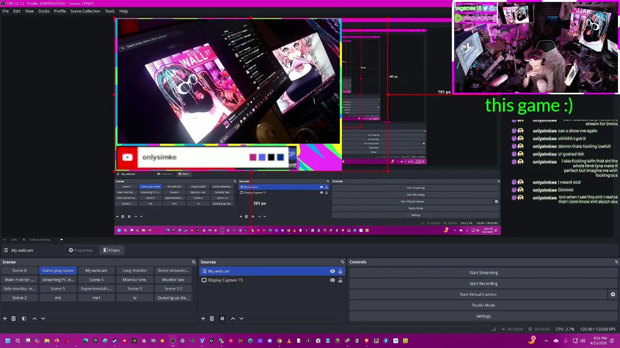Float the Controls dock panel
The height and width of the screenshot is (348, 620).
[616, 262]
